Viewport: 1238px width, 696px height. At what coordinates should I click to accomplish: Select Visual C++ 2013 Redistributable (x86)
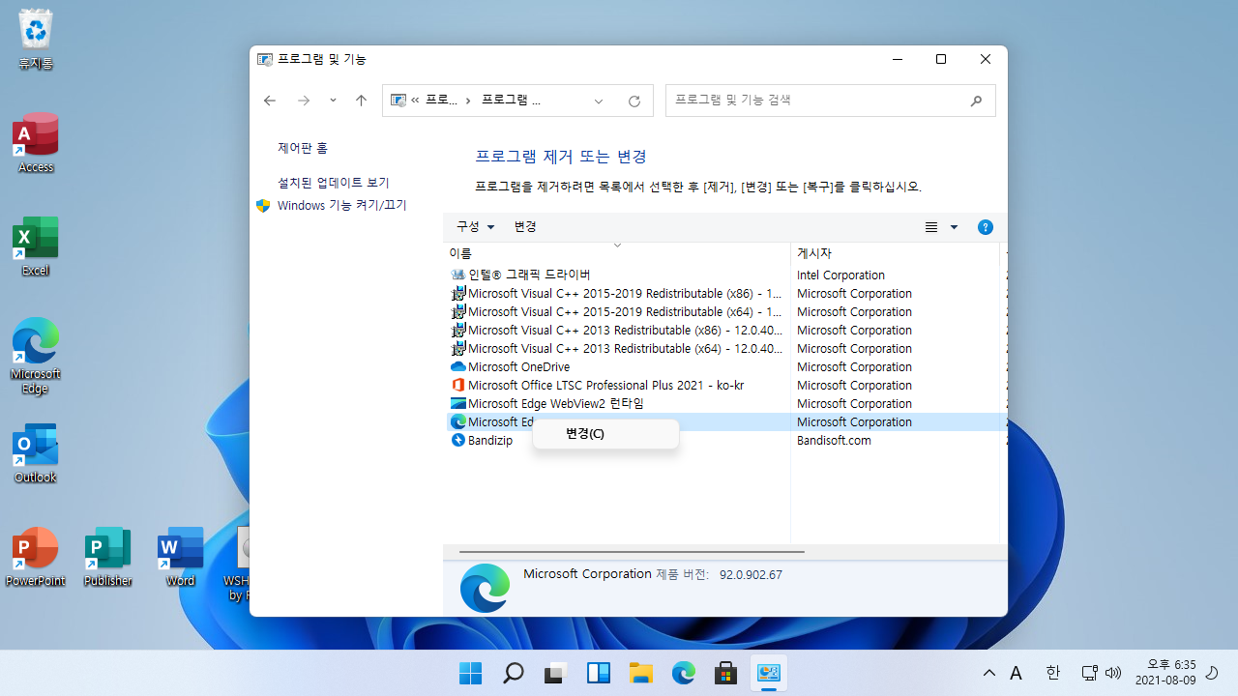click(616, 330)
